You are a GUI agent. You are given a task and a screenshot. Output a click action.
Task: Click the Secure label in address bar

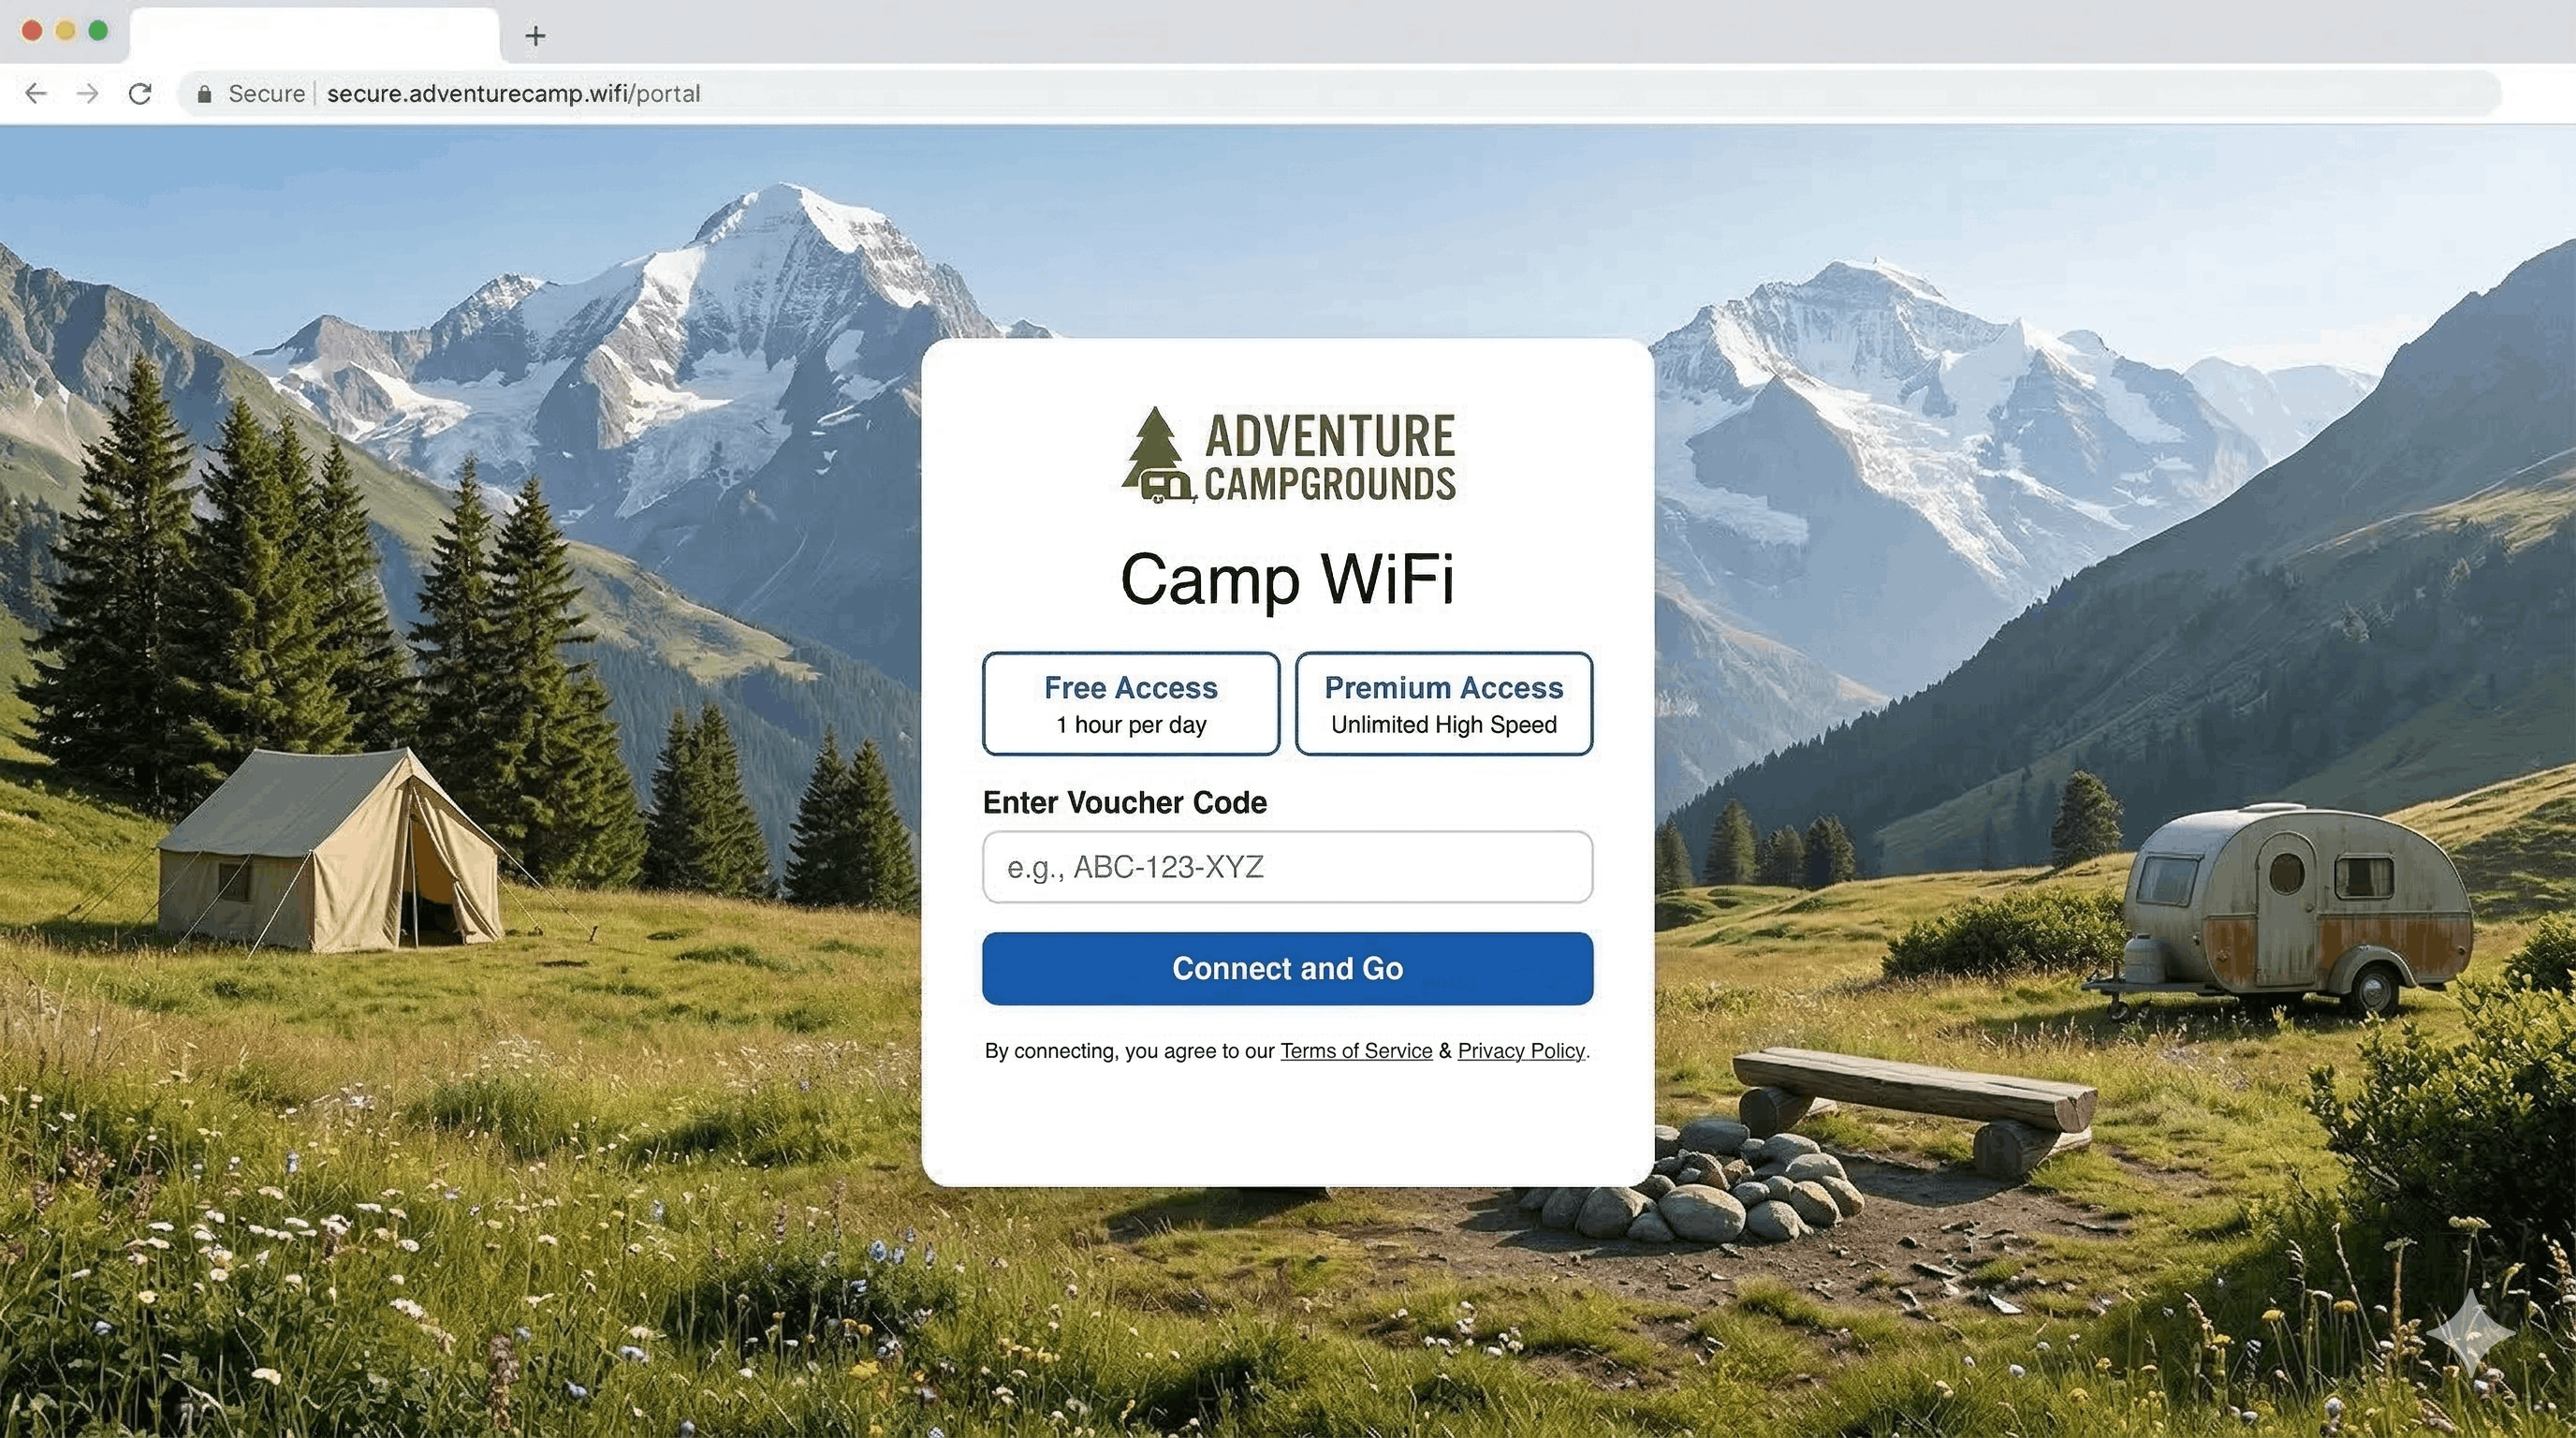pos(266,94)
